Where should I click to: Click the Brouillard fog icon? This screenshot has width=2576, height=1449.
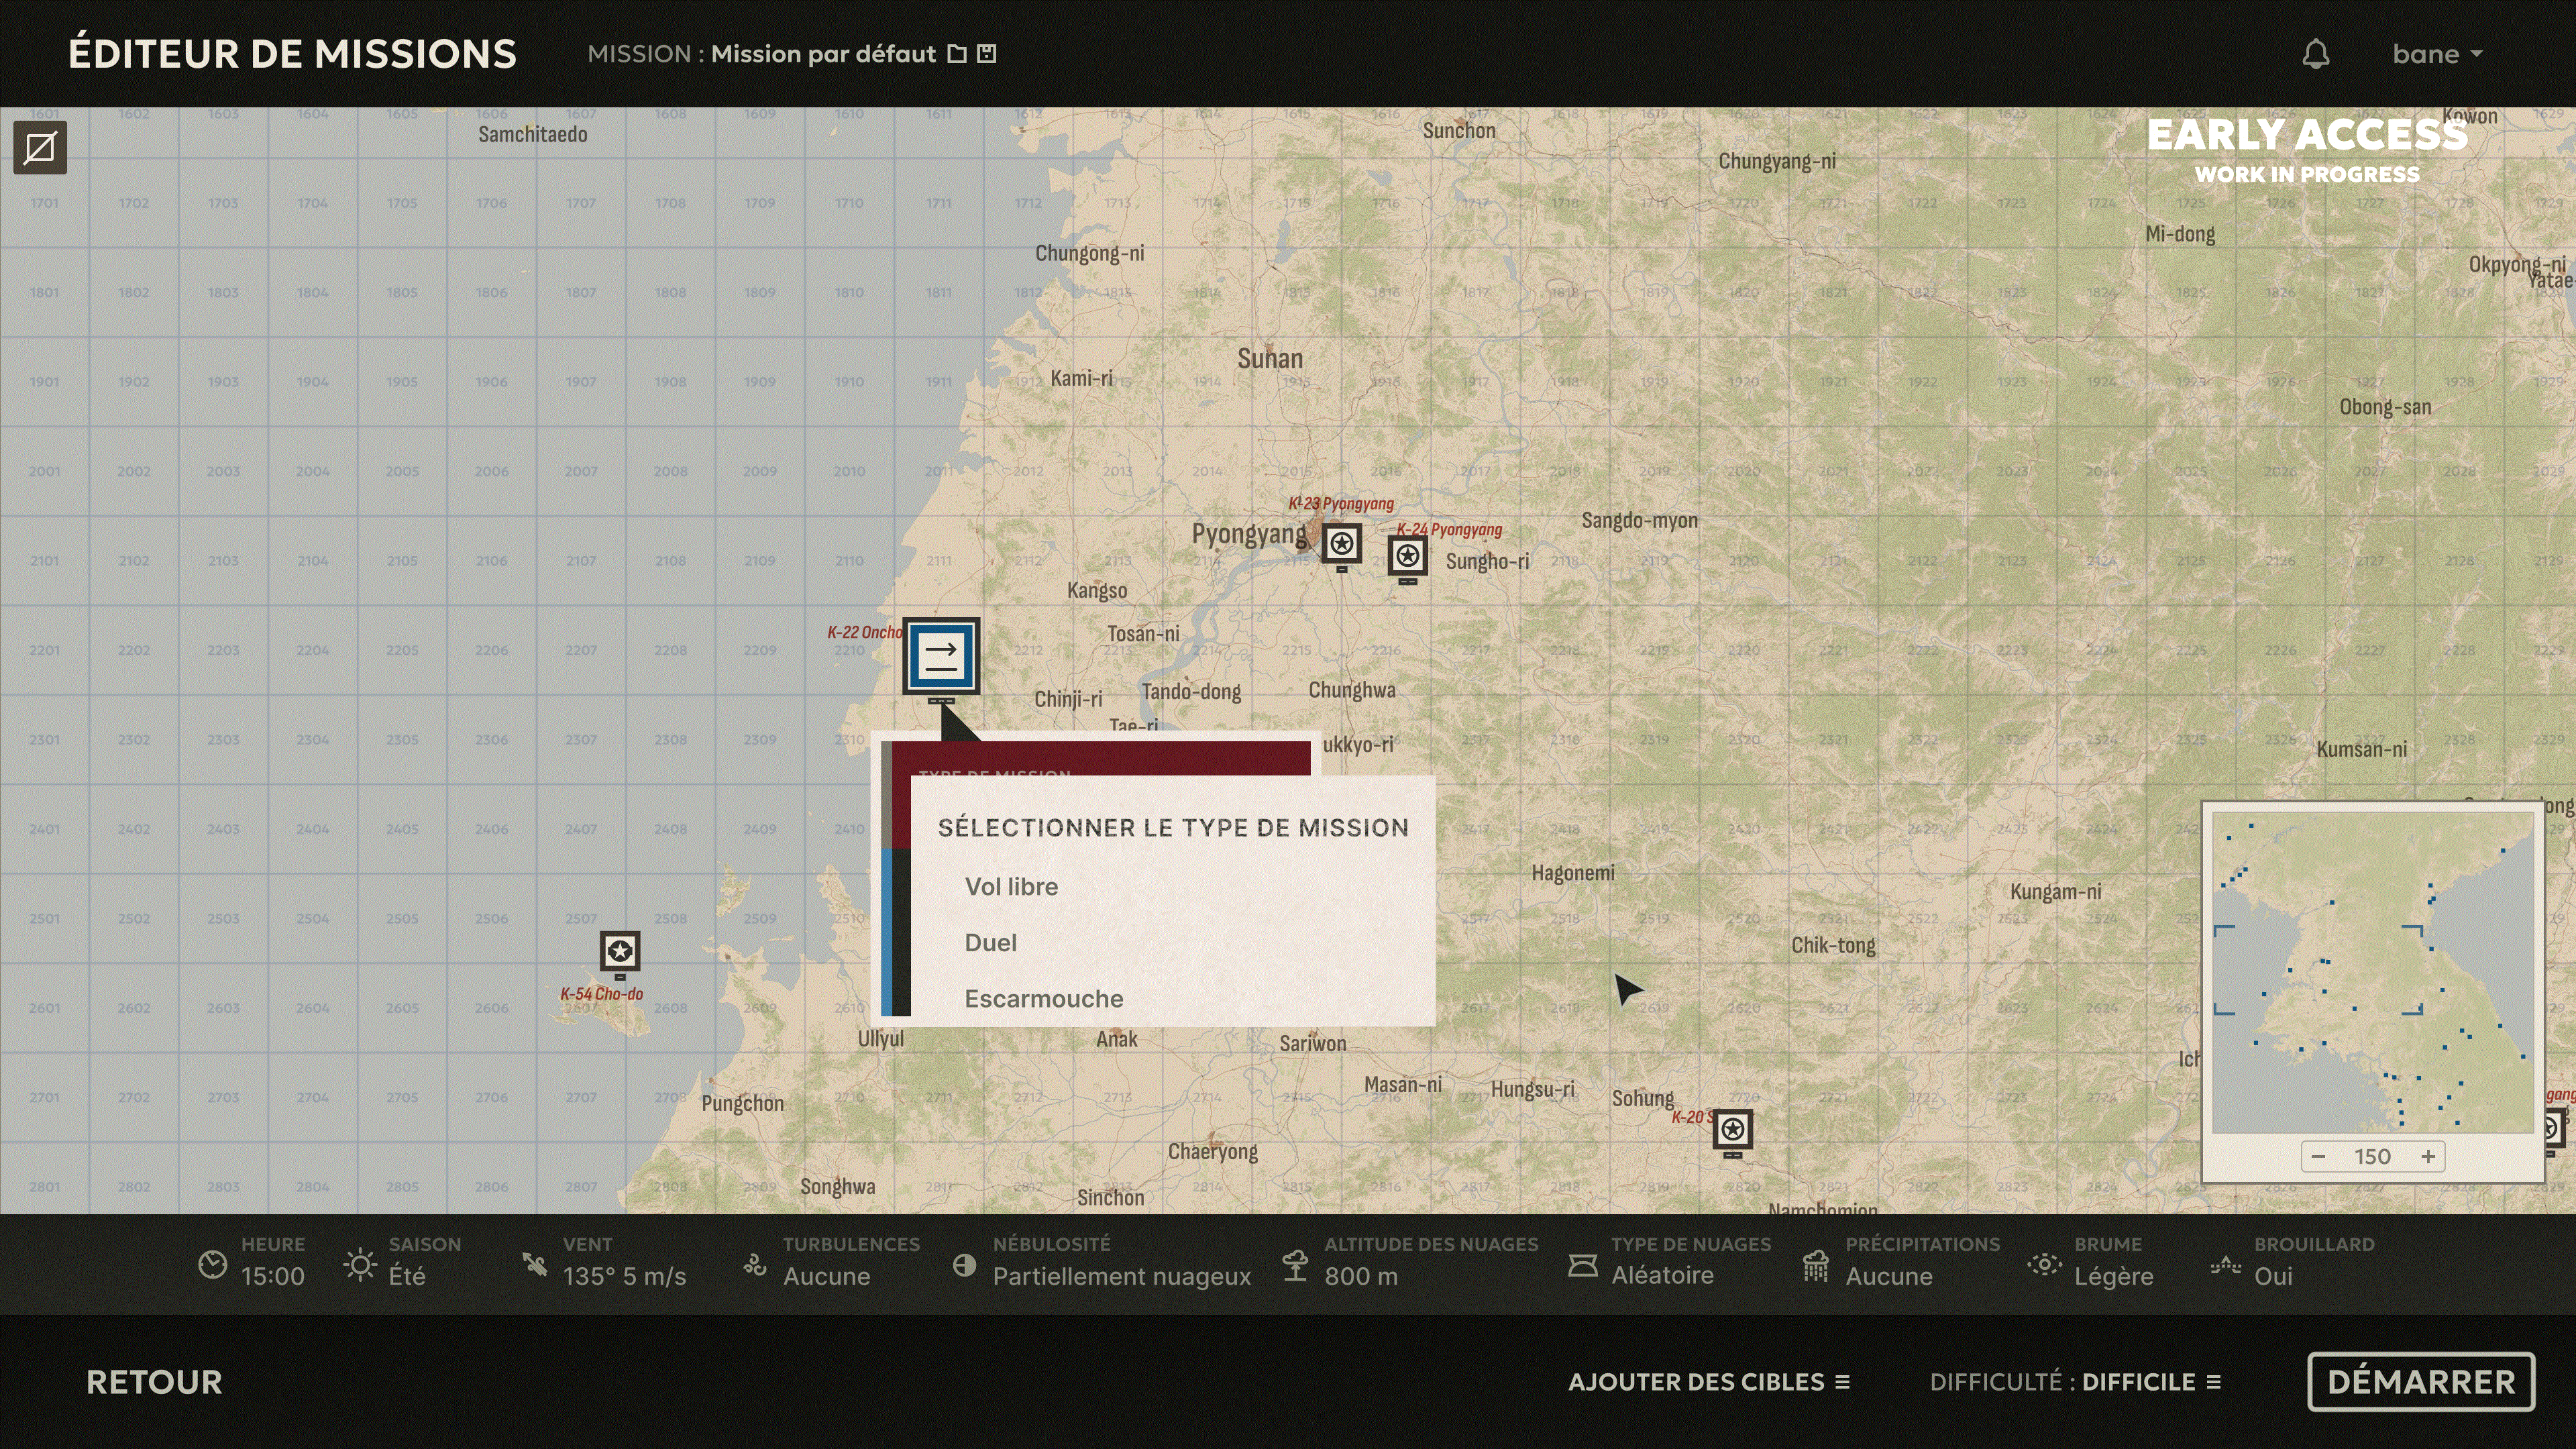[2225, 1265]
